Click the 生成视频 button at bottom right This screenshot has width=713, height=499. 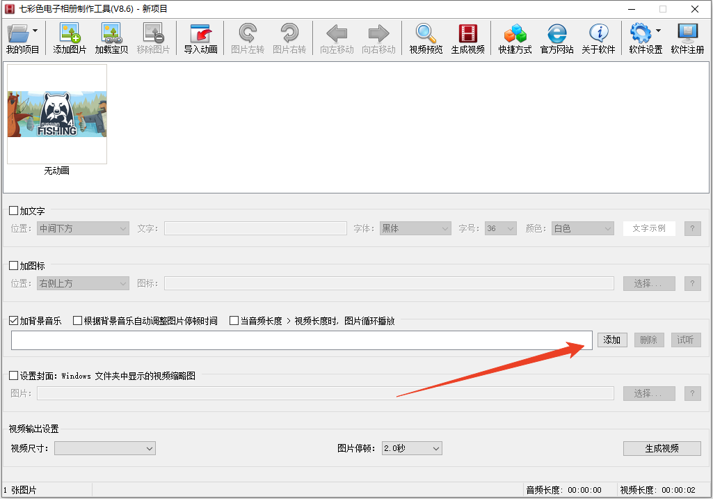coord(662,448)
